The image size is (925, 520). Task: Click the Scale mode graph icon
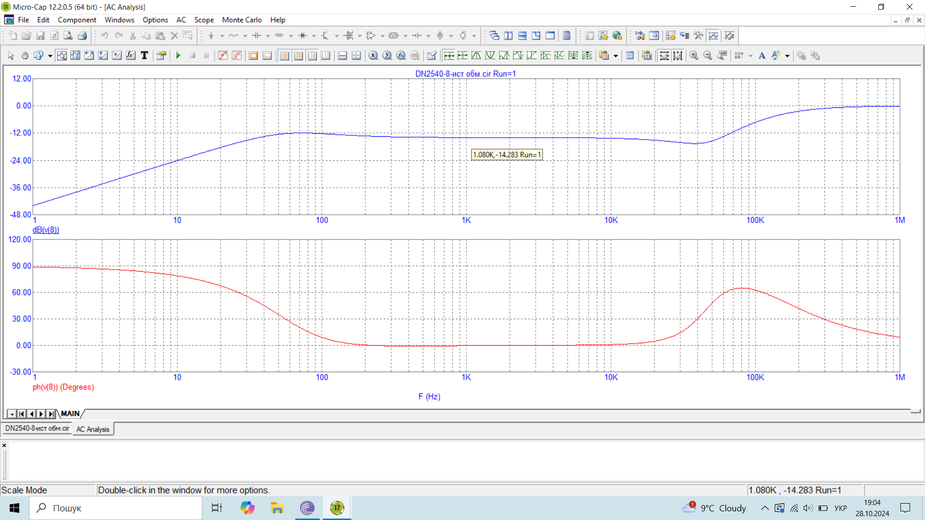(x=62, y=56)
